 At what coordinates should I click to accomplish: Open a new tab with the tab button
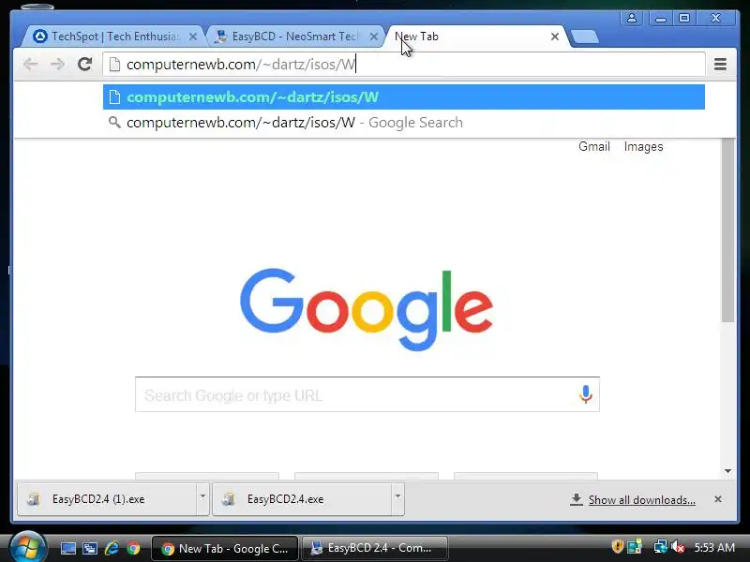[x=584, y=37]
